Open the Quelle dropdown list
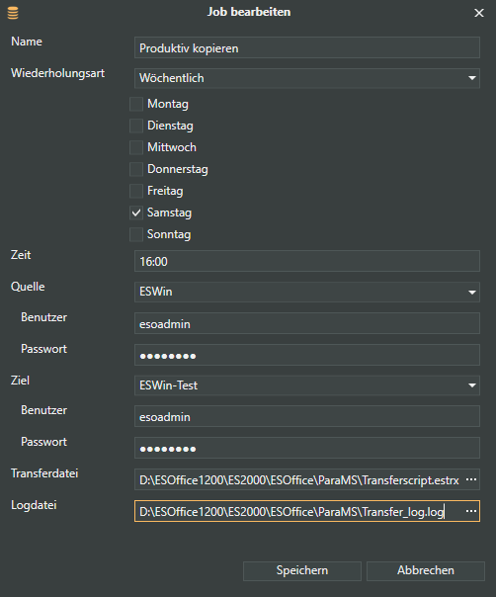This screenshot has height=597, width=496. [307, 292]
